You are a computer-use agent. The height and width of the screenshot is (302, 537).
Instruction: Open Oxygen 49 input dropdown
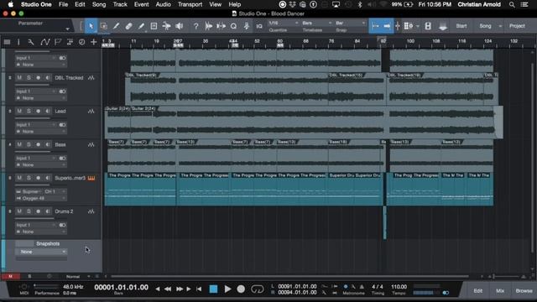point(41,198)
